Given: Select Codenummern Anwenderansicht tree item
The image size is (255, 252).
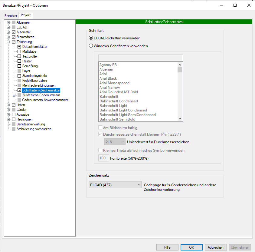Looking at the screenshot, I should point(45,100).
